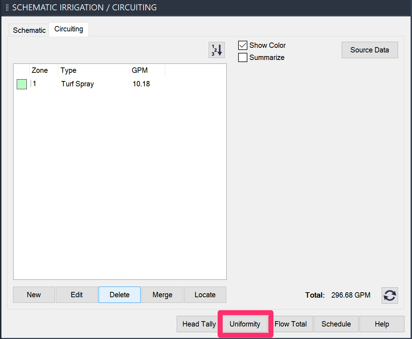Enable the Summarize checkbox
The width and height of the screenshot is (412, 339).
[x=242, y=57]
